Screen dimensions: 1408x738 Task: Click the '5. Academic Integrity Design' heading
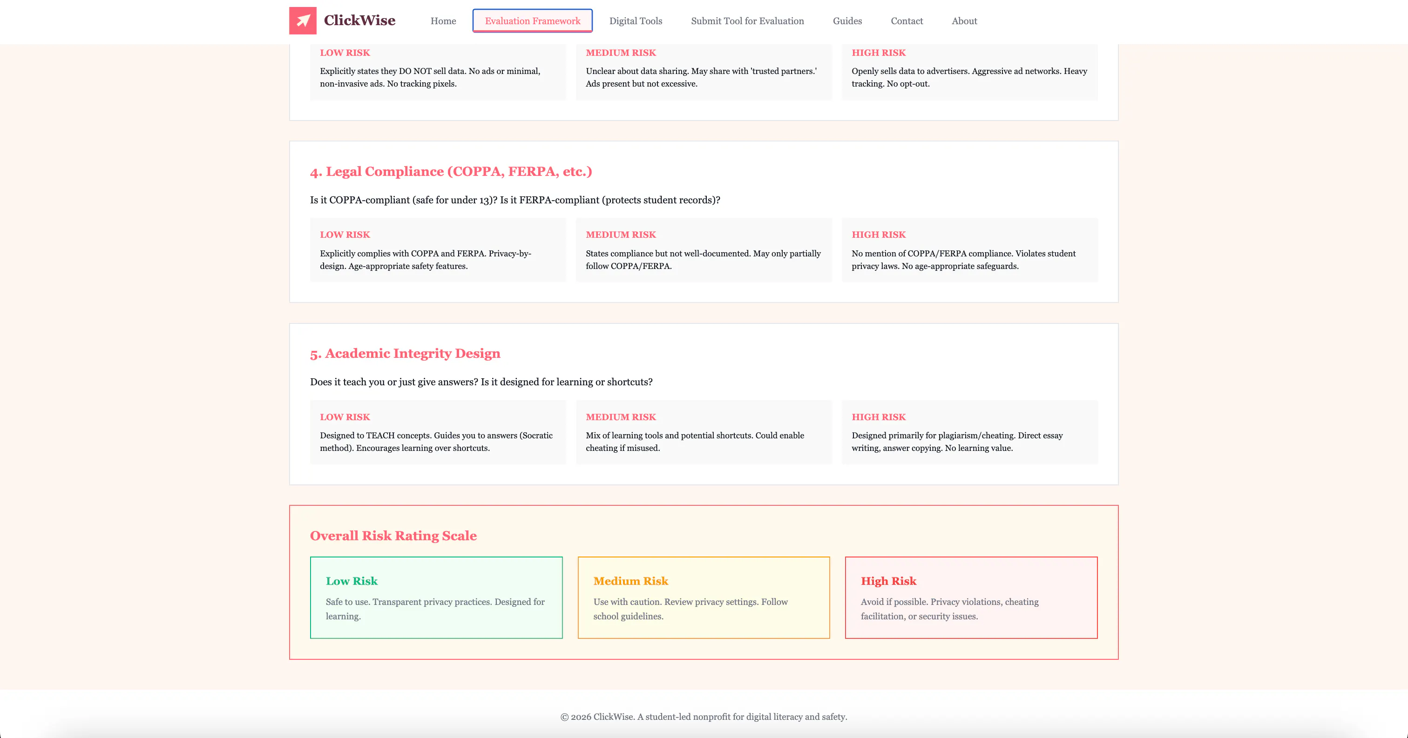tap(405, 354)
